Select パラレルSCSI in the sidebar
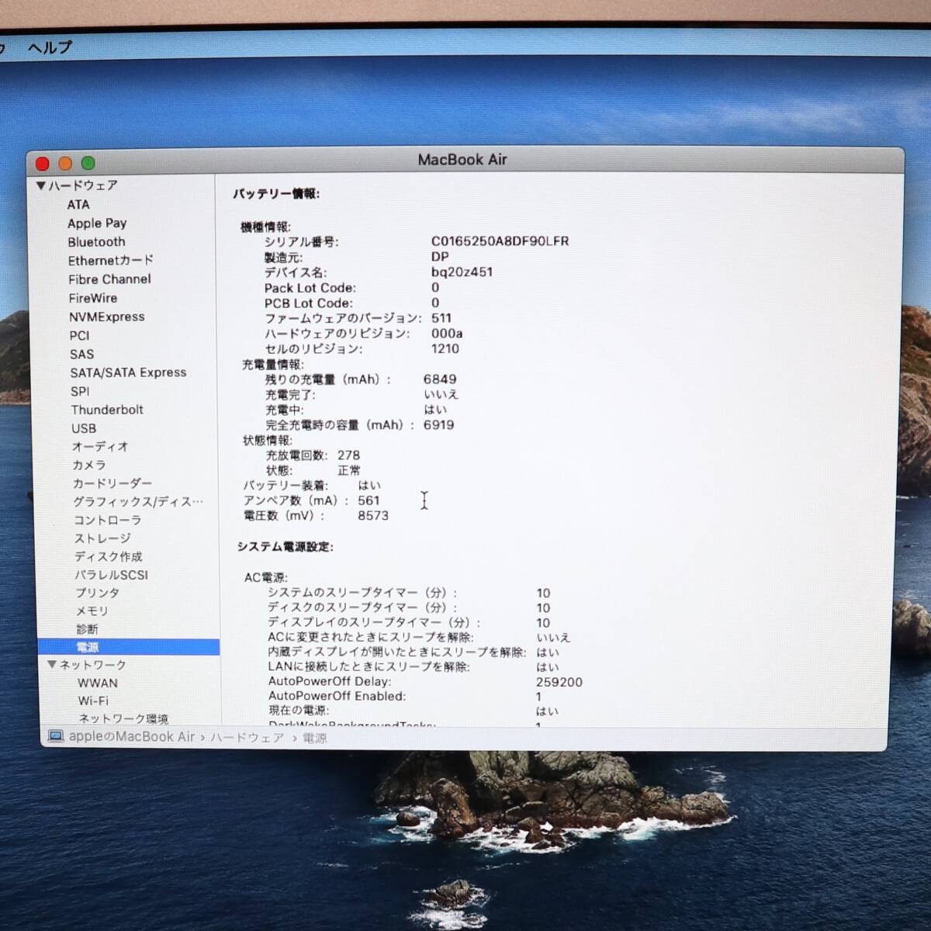This screenshot has height=931, width=931. [111, 575]
